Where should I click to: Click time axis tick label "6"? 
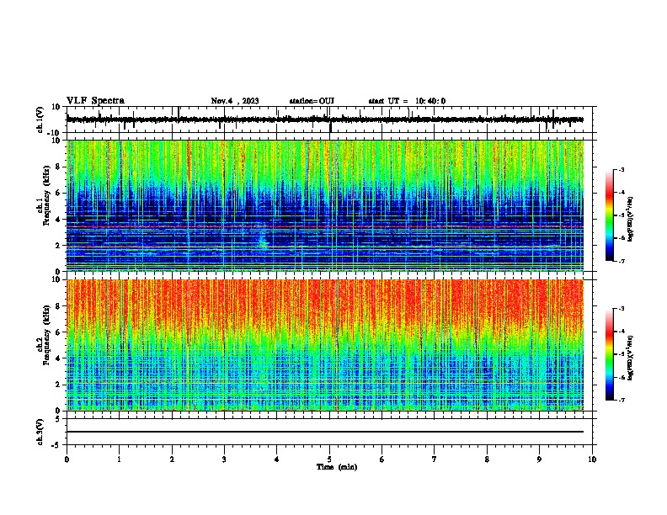coord(382,459)
